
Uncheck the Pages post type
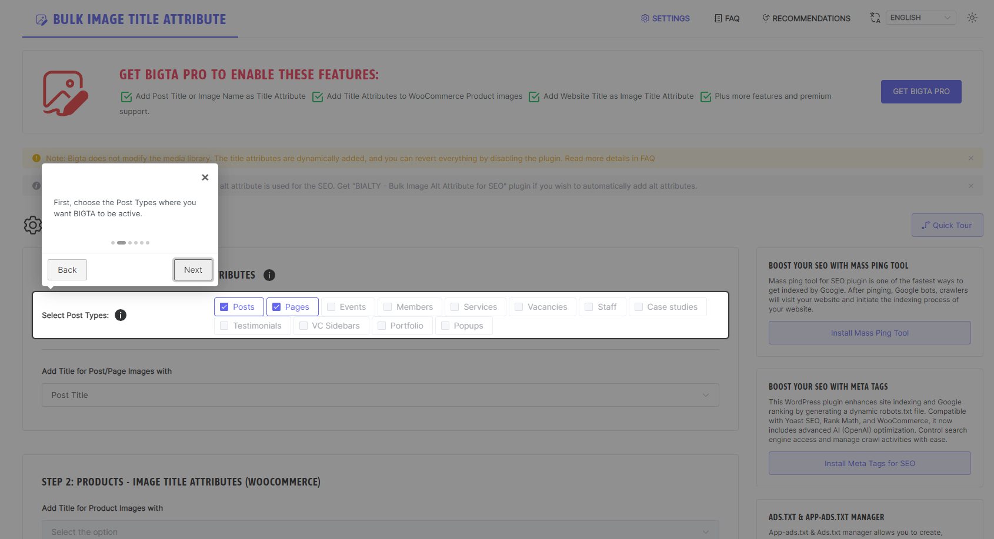(x=276, y=307)
